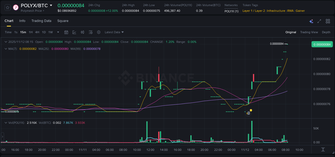Open the widget layout grid icon
Viewport: 335px width, 157px height.
click(328, 21)
